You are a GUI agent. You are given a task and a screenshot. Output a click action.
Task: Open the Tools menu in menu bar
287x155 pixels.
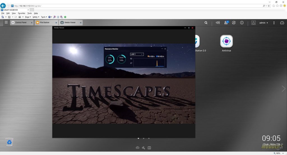tap(29, 13)
